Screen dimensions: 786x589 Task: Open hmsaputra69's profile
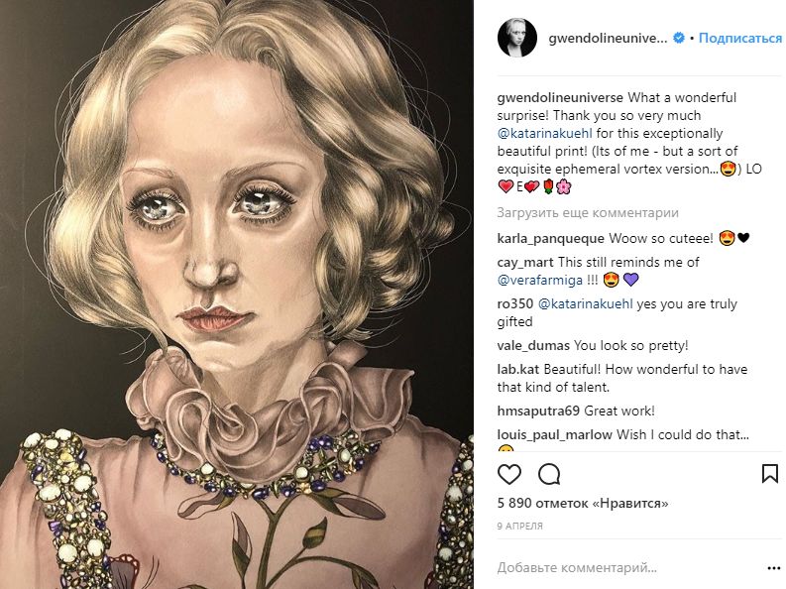coord(538,412)
